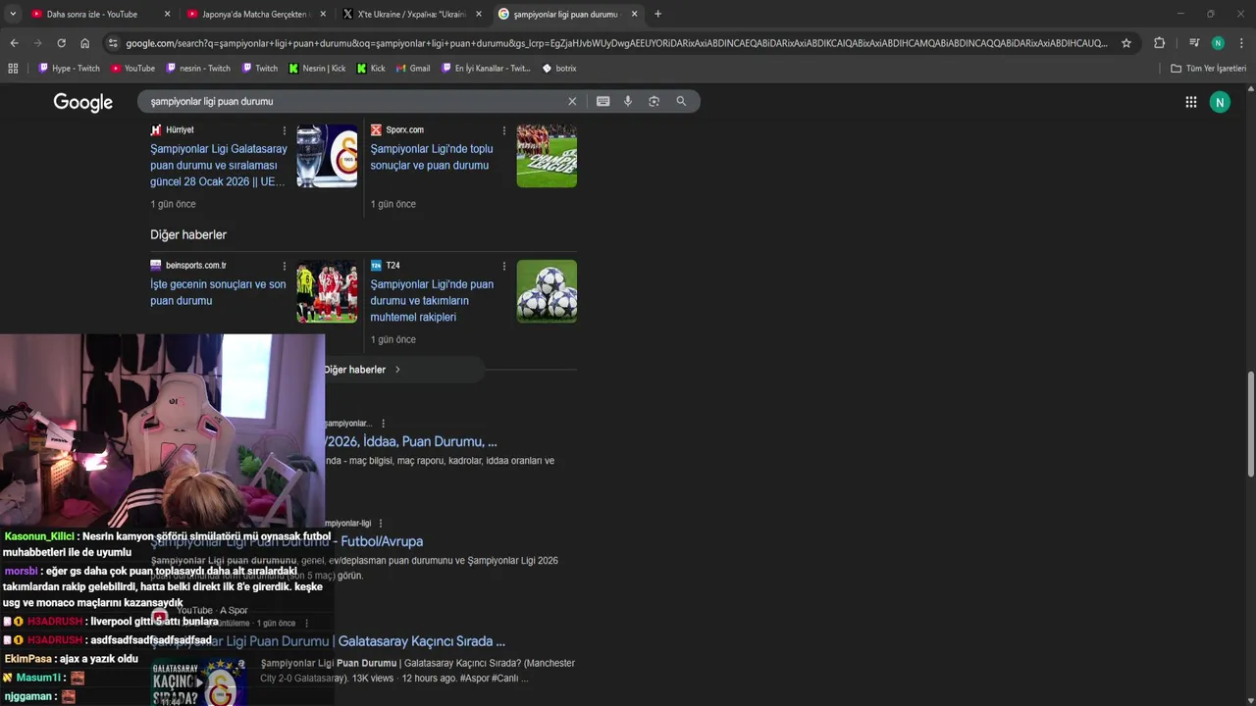1256x706 pixels.
Task: Open Hürriyet result options three dots
Action: (x=285, y=130)
